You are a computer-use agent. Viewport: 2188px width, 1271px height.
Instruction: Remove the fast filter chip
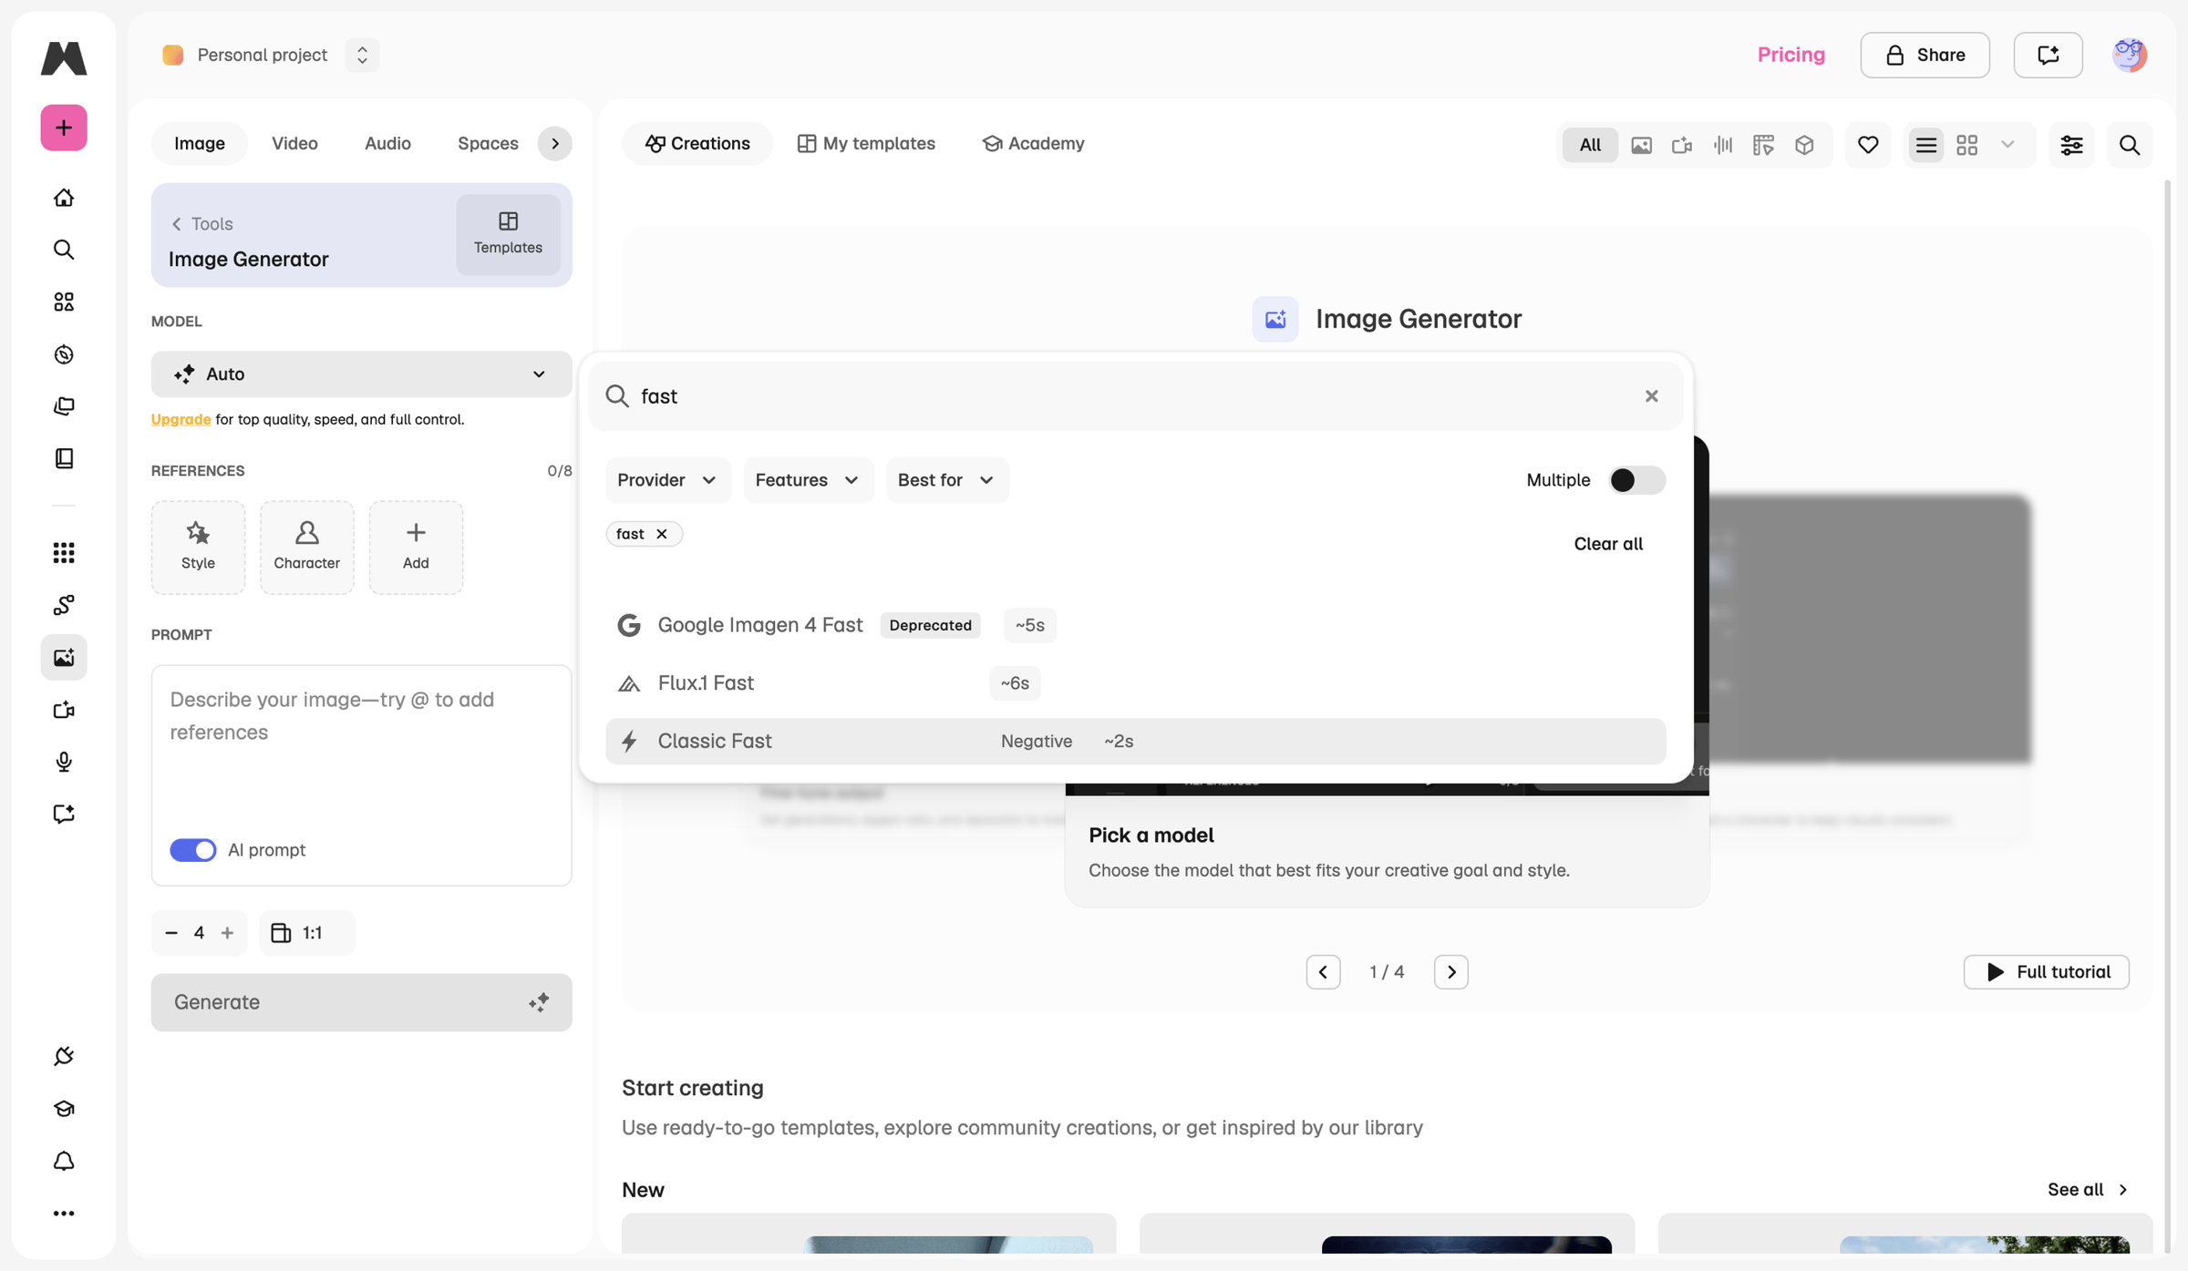pos(662,534)
